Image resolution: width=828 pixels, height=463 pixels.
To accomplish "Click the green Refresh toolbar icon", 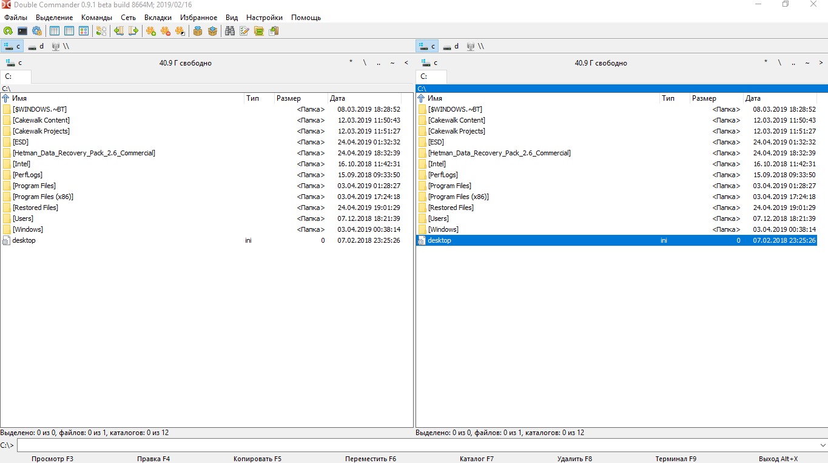I will [8, 31].
